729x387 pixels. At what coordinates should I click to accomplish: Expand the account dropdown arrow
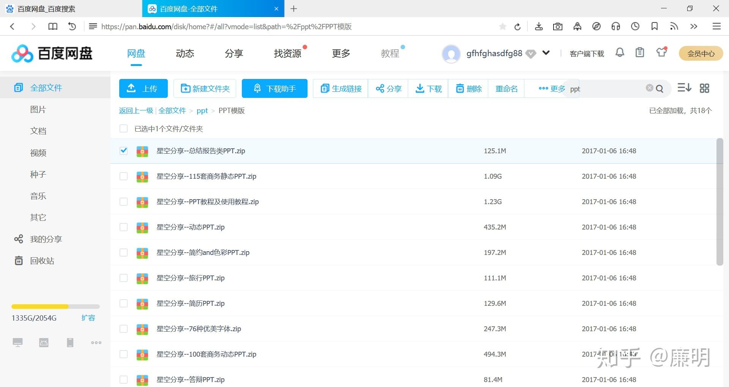(x=546, y=53)
